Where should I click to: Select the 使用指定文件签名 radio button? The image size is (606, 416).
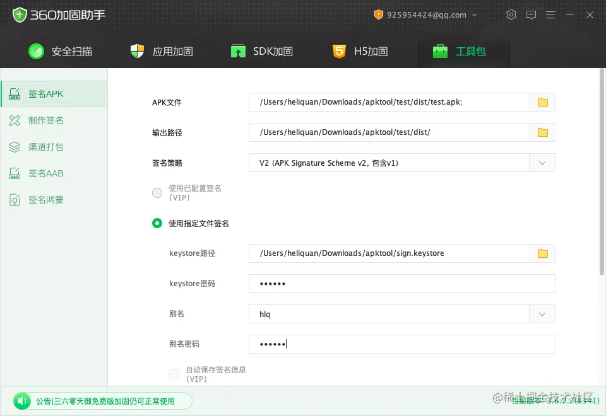pyautogui.click(x=157, y=223)
